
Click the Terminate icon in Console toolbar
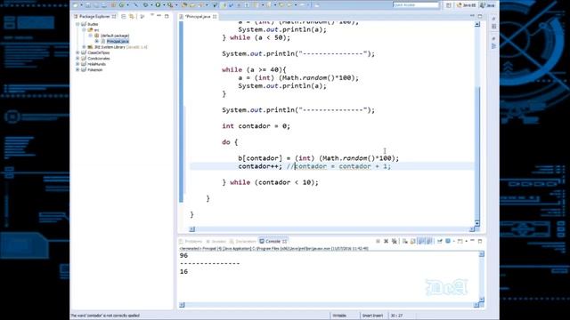click(x=378, y=241)
